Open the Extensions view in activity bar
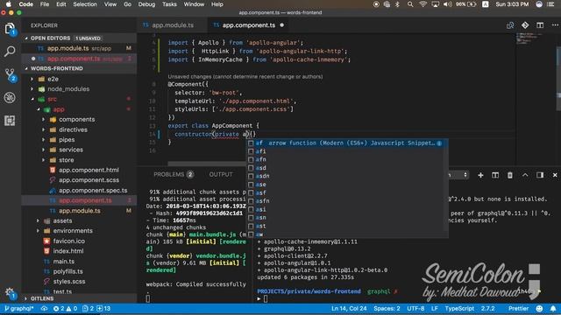This screenshot has height=315, width=561. coord(10,121)
